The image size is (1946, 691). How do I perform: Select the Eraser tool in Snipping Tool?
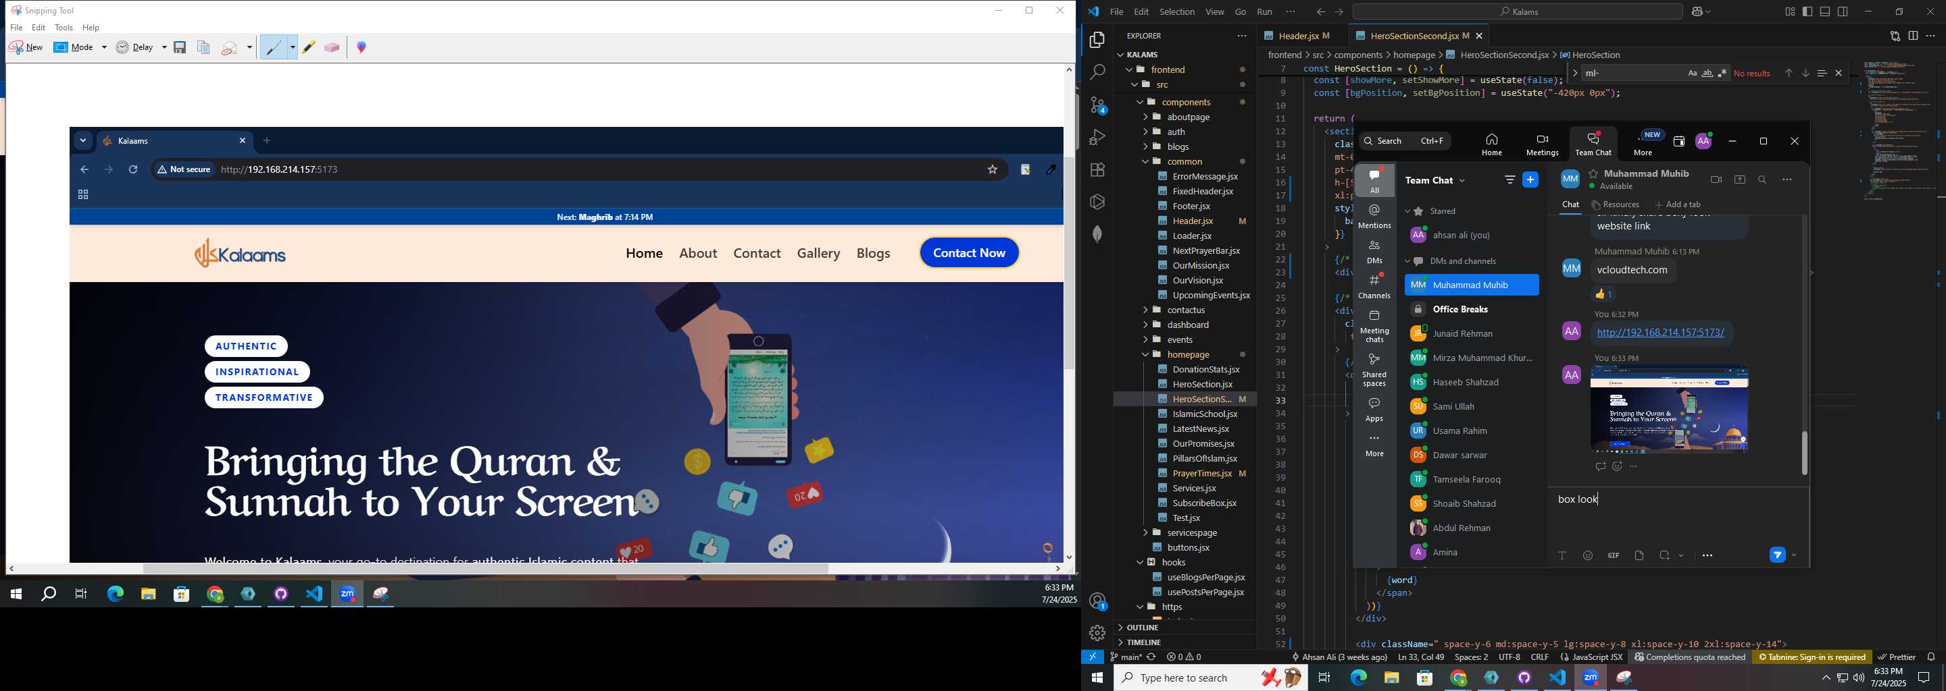[x=332, y=47]
